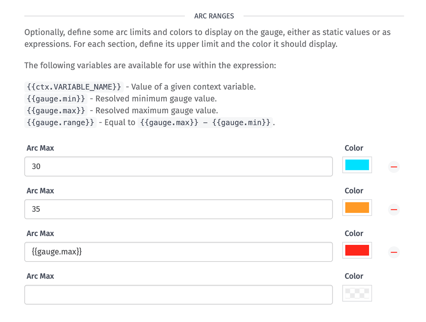Click the {{gauge.min}} snippet beside 'Resolved minimum'

tap(56, 99)
